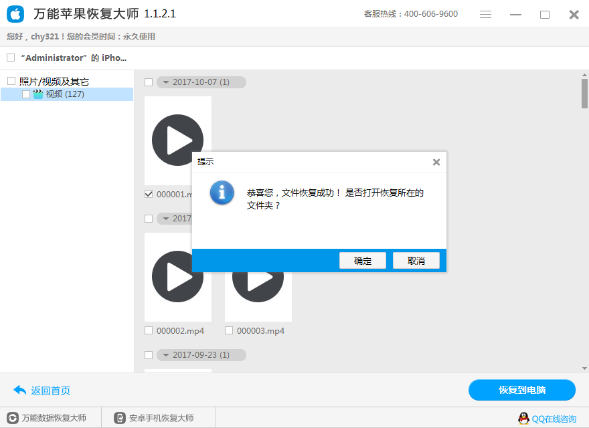Viewport: 589px width, 428px height.
Task: Click the member greeting chy321 text
Action: tap(81, 36)
